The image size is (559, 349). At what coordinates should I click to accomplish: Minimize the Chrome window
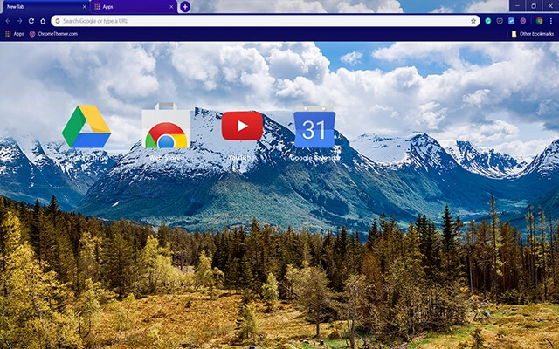[x=517, y=6]
